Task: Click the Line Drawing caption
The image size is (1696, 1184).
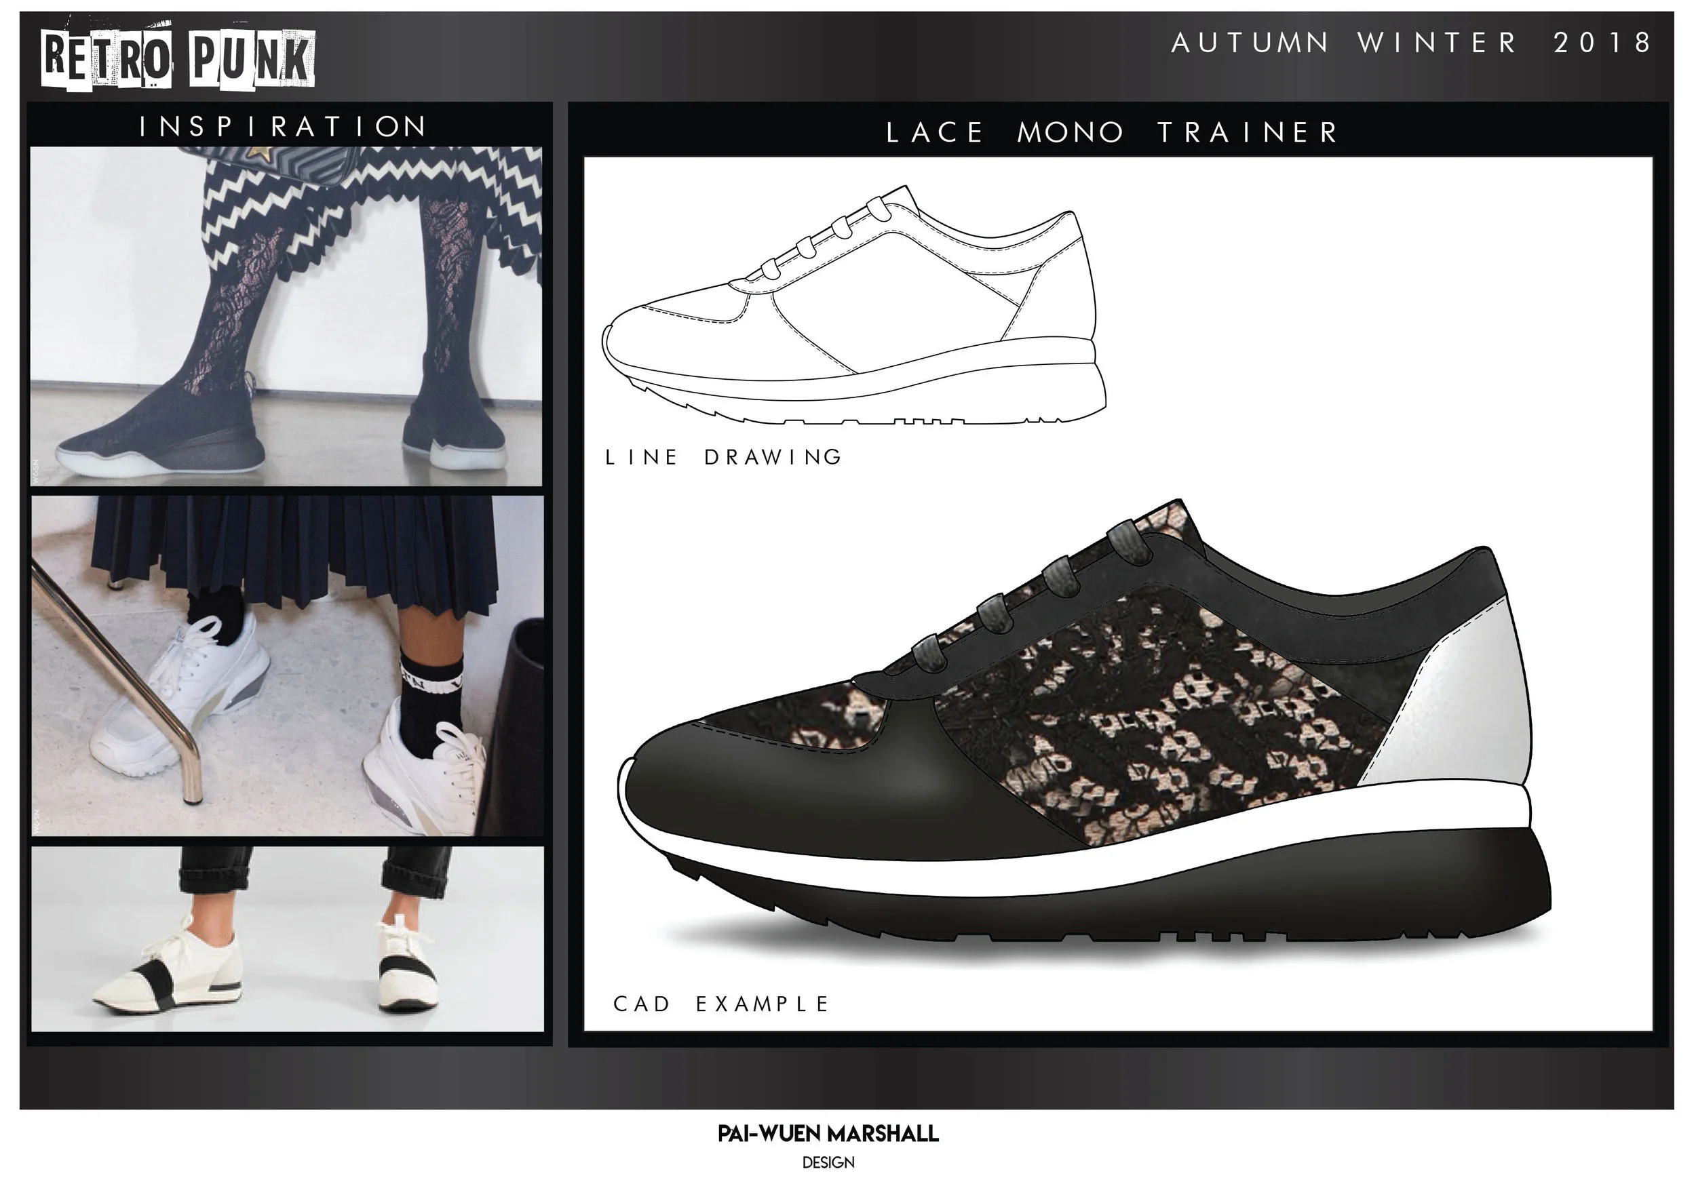Action: 724,458
